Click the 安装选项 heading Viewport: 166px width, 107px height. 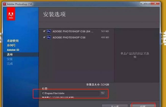(54, 14)
